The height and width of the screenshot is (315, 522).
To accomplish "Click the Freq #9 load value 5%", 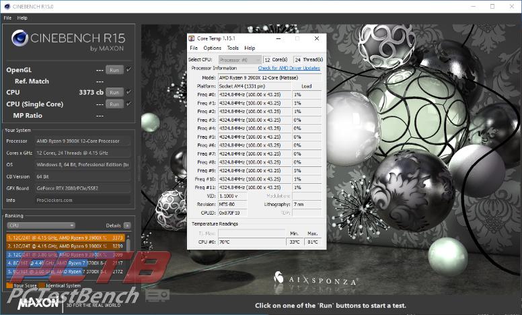I will tap(307, 170).
